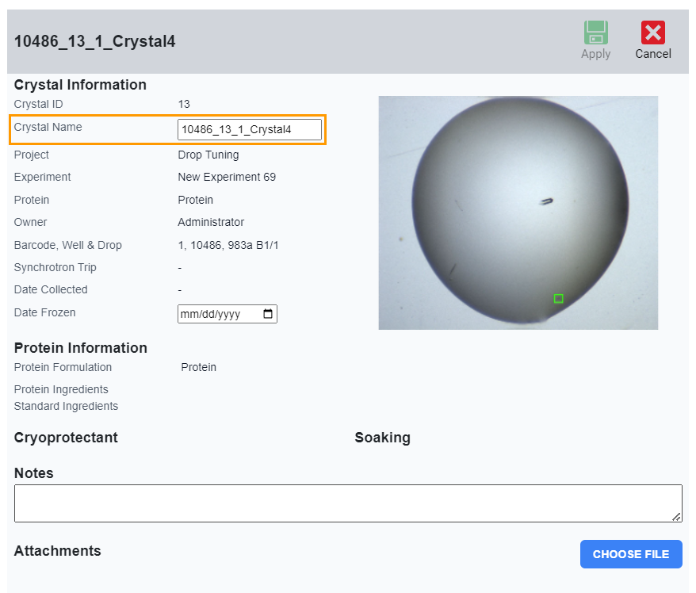
Task: Click the Attachments section heading
Action: coord(58,551)
